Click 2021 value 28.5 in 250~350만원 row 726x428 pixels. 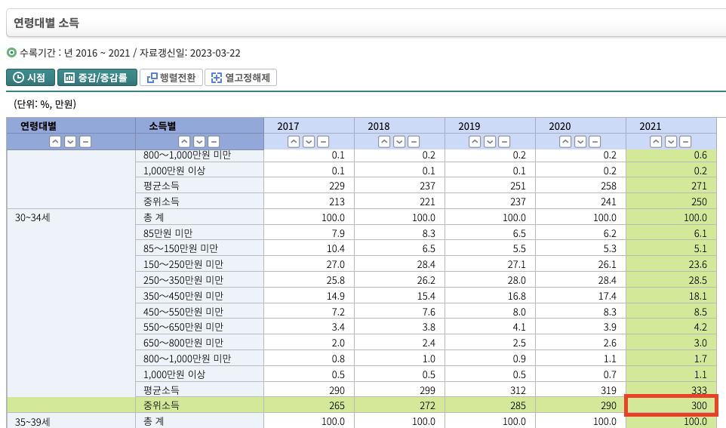672,280
